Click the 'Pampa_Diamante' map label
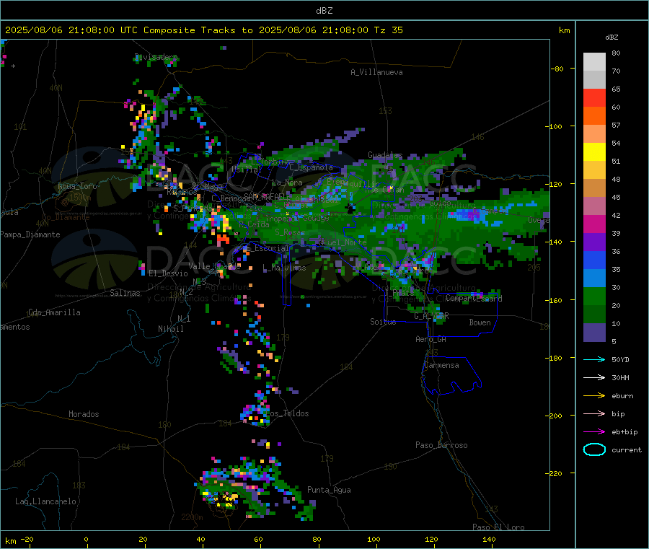 (30, 234)
